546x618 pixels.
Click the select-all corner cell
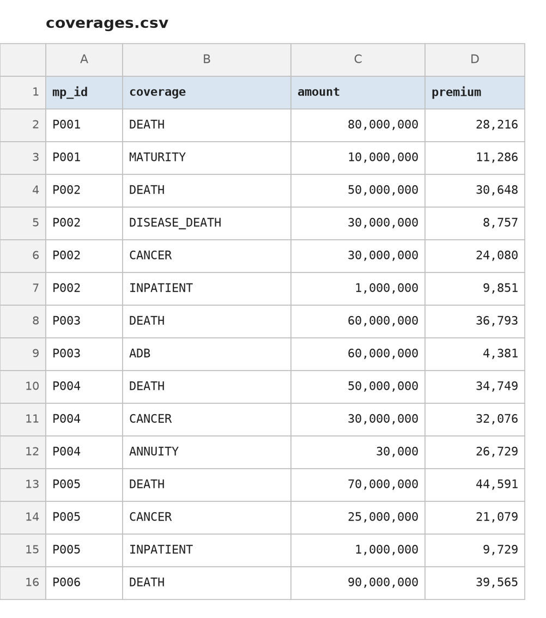(23, 60)
